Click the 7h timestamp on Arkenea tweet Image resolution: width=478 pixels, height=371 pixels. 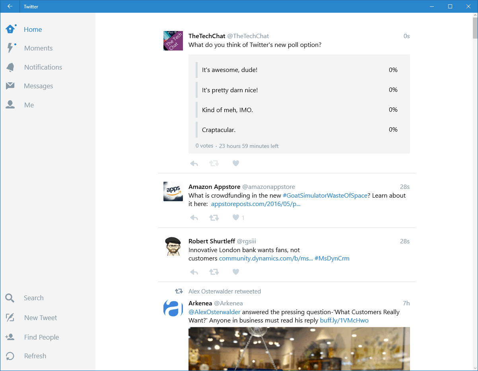pyautogui.click(x=406, y=303)
